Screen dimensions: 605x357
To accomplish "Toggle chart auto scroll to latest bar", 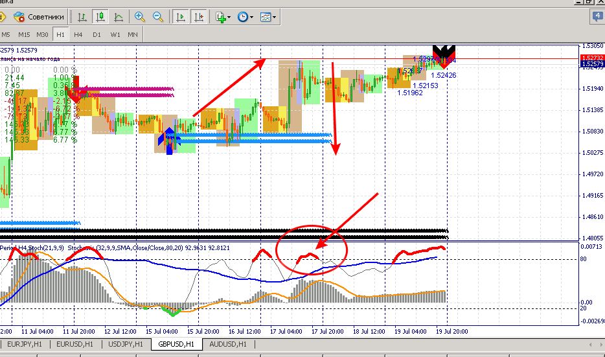I will click(x=180, y=17).
